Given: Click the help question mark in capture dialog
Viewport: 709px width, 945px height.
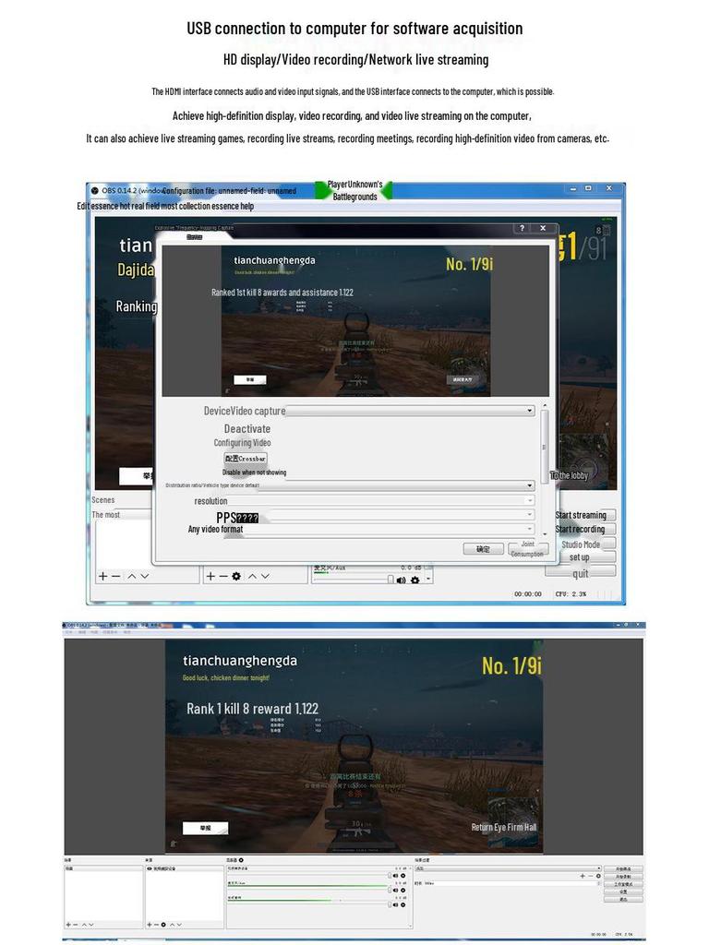Looking at the screenshot, I should (523, 228).
